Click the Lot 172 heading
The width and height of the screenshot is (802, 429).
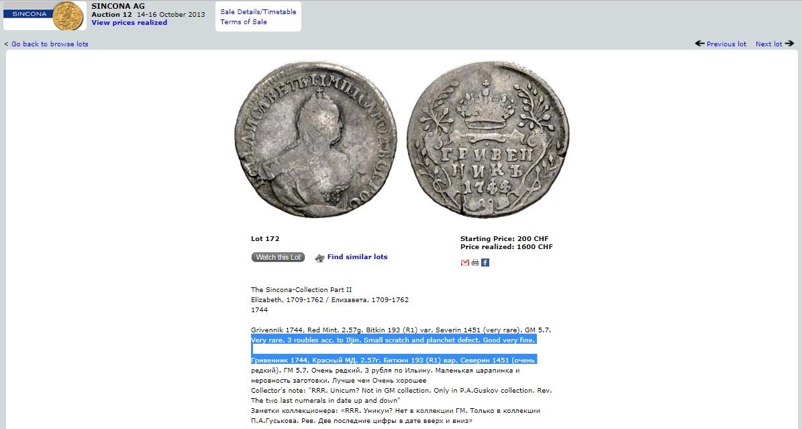(x=265, y=238)
